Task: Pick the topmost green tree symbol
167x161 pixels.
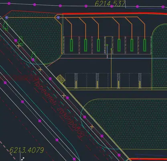Action: 6,26
